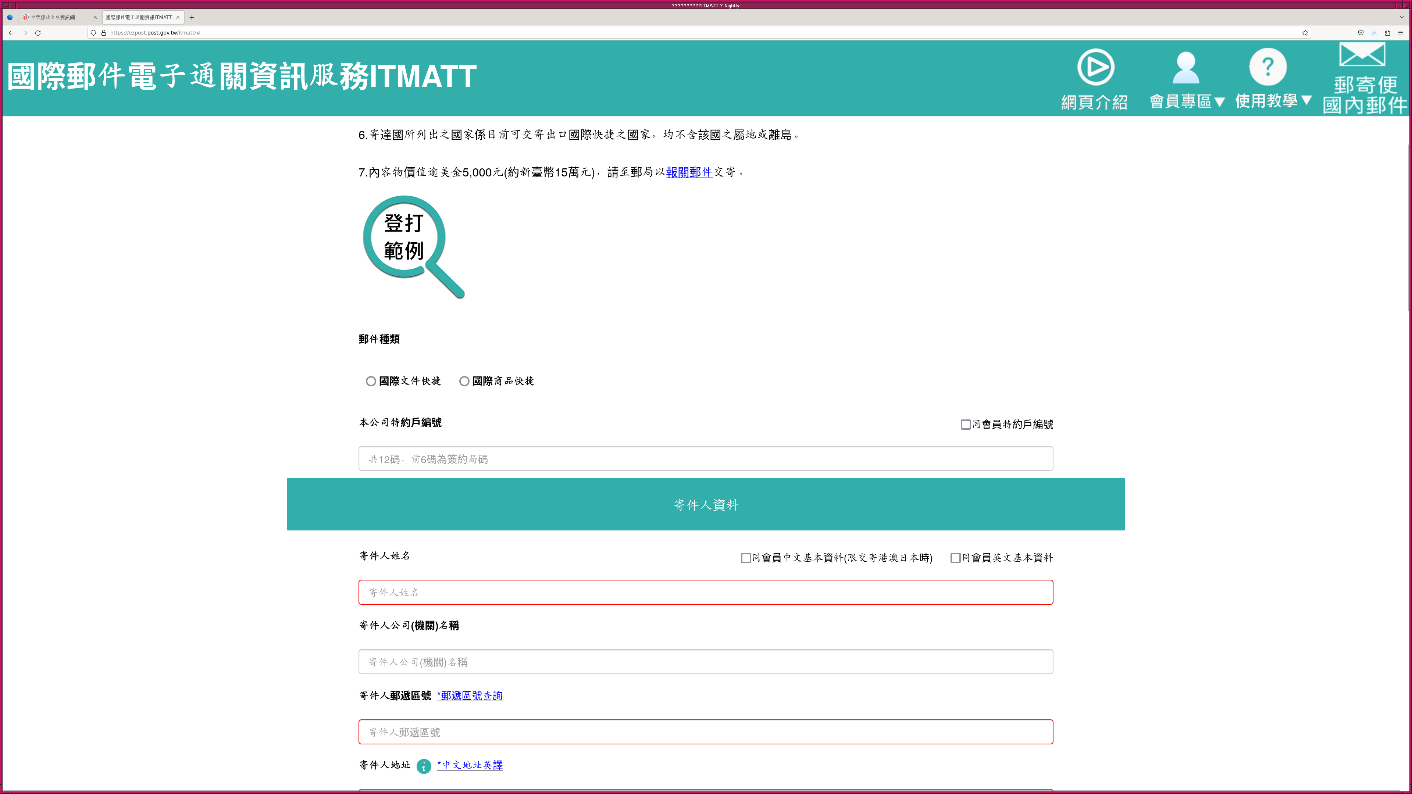This screenshot has height=794, width=1412.
Task: Click the 會員專區 user silhouette icon
Action: pyautogui.click(x=1185, y=68)
